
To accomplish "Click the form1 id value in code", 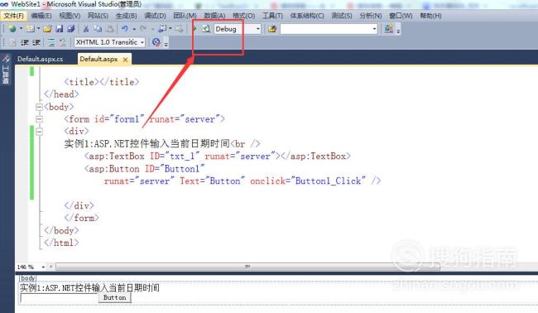I will click(x=127, y=119).
